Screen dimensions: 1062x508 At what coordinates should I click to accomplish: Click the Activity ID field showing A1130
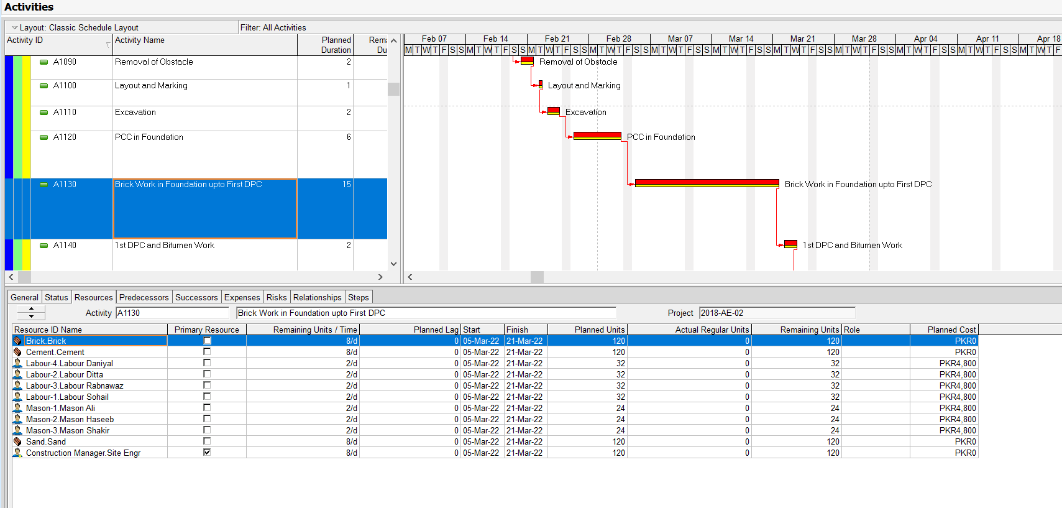[173, 313]
